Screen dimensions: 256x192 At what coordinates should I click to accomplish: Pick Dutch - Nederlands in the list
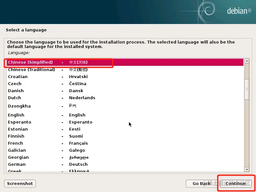pyautogui.click(x=125, y=98)
